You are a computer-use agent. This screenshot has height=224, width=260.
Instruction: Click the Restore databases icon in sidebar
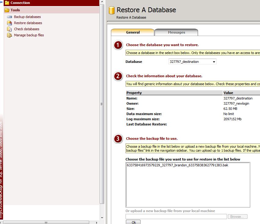(x=9, y=23)
